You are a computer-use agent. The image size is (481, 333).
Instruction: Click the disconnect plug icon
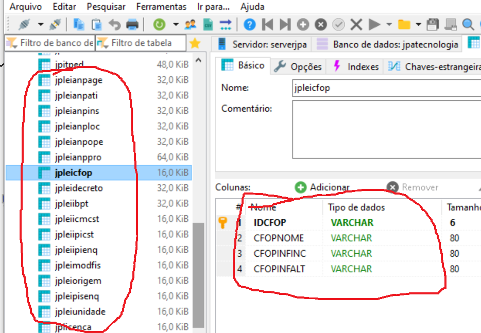click(x=55, y=24)
